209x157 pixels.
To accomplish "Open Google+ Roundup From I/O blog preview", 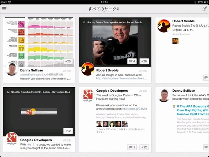I will click(39, 112).
